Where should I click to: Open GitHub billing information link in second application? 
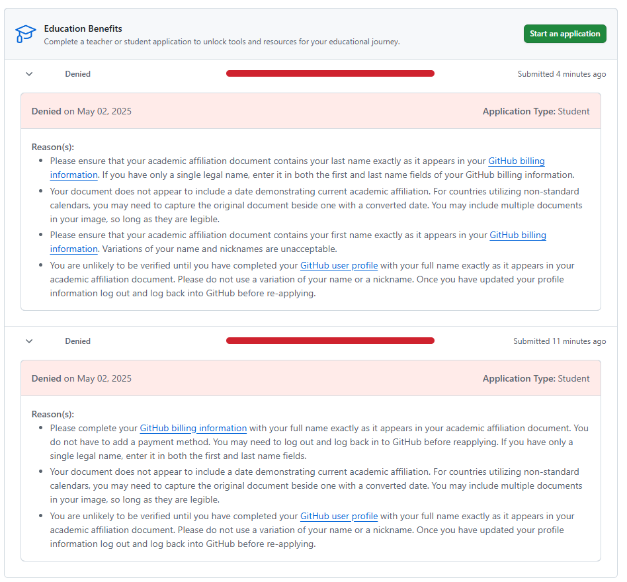pos(193,428)
